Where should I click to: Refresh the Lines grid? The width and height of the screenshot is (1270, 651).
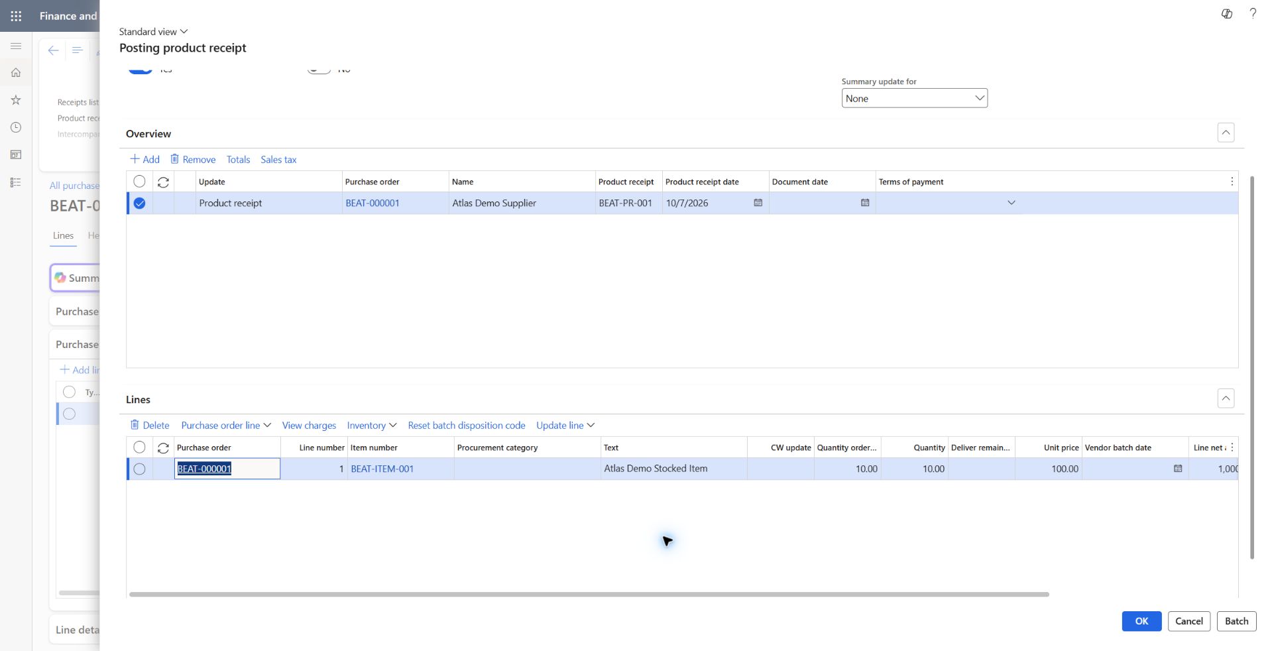(163, 448)
